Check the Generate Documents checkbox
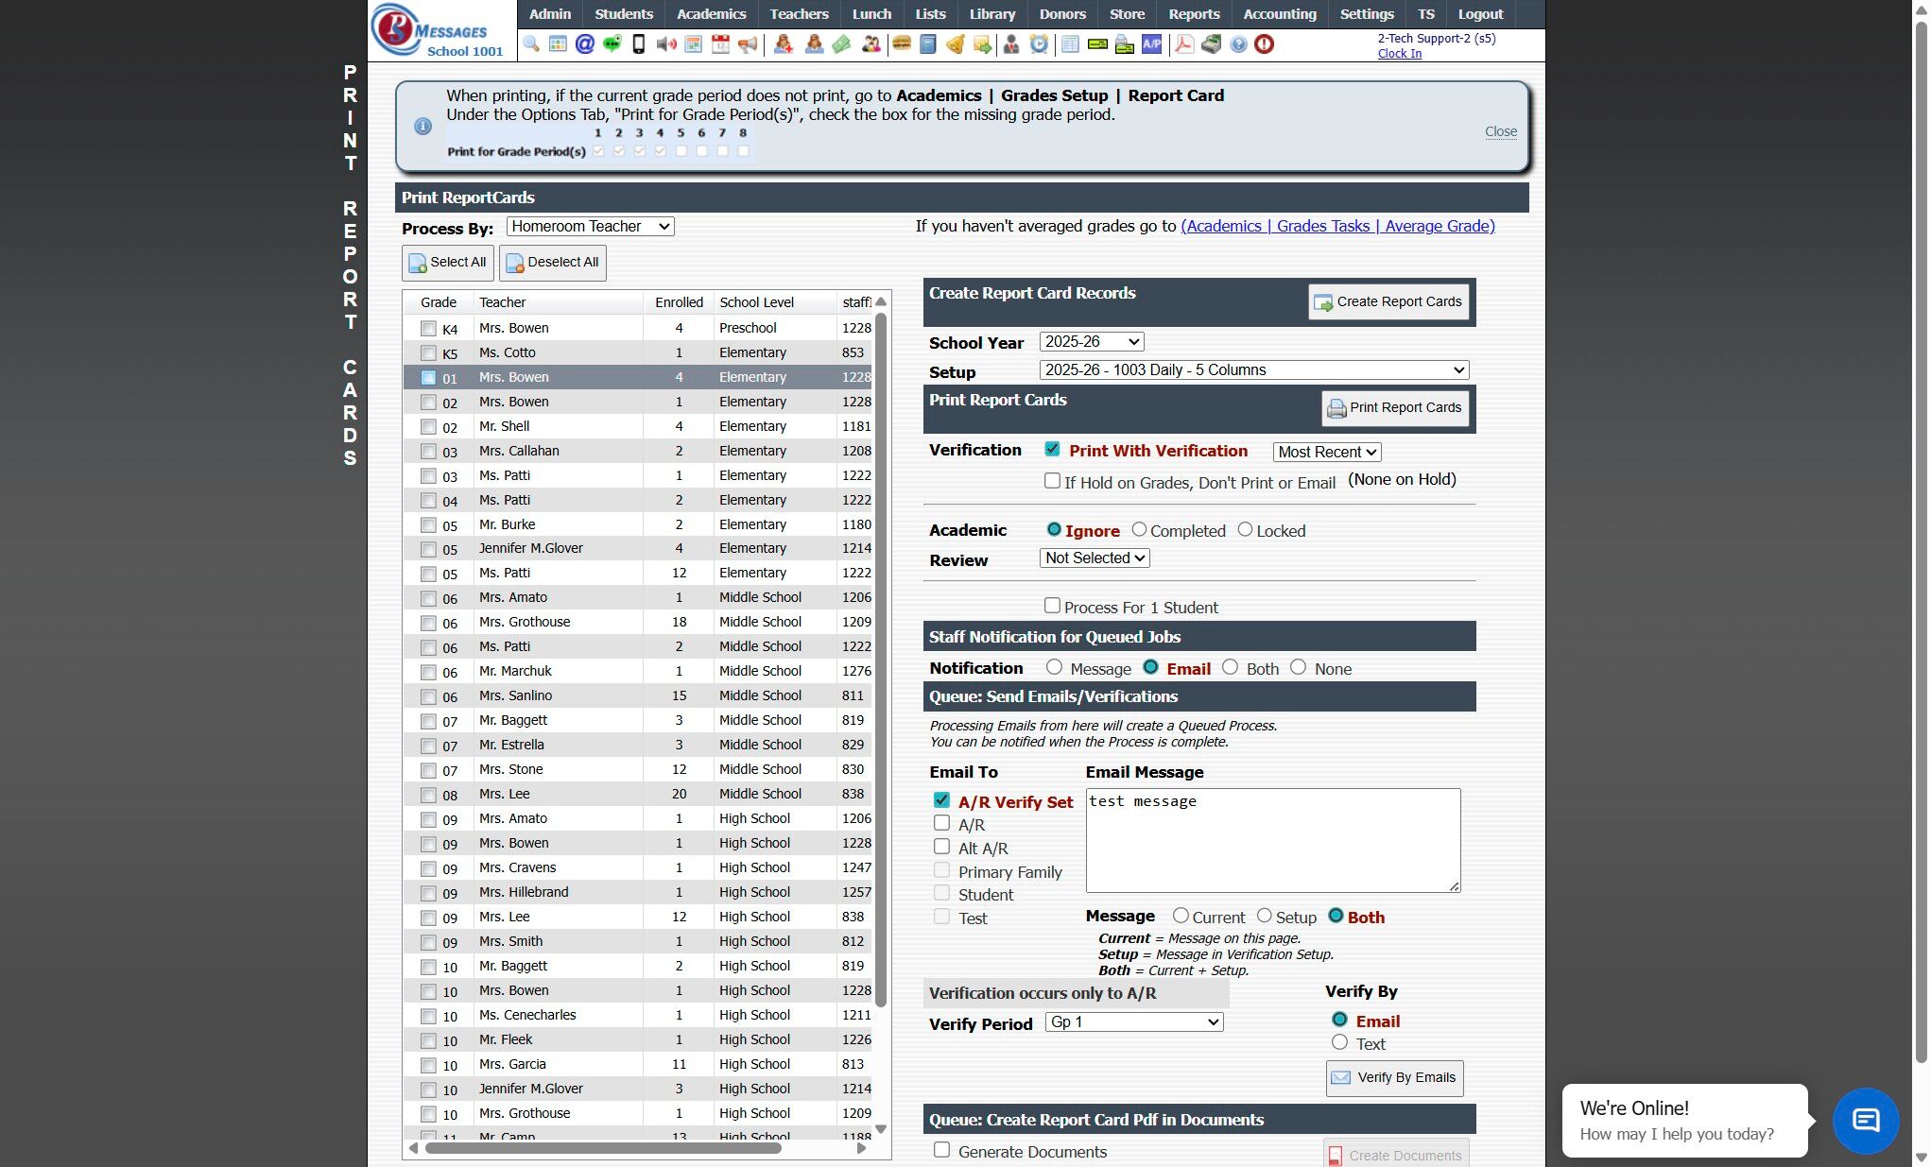The width and height of the screenshot is (1931, 1167). pyautogui.click(x=941, y=1150)
